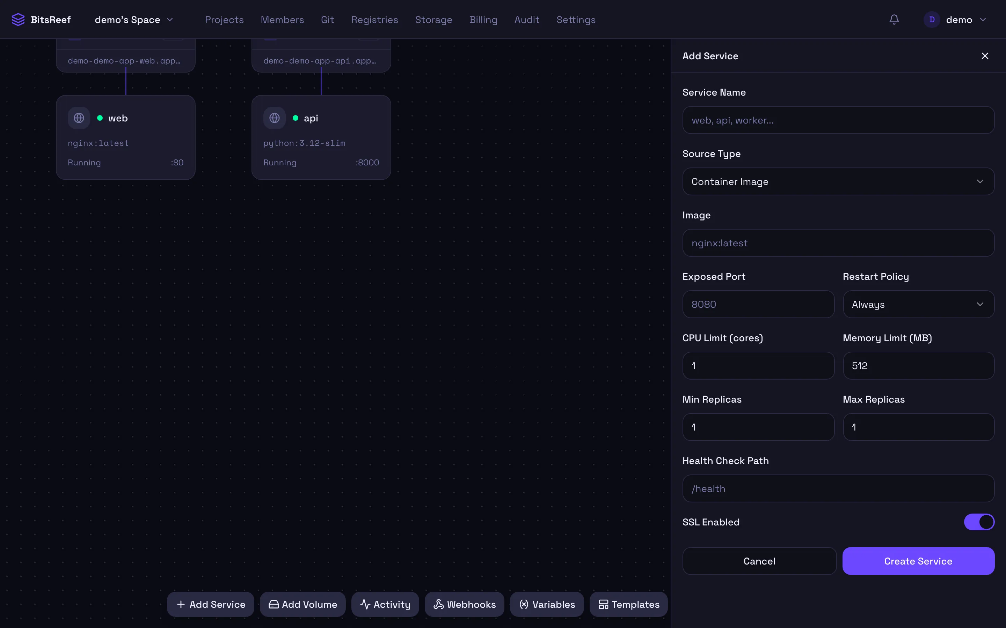Open the Restart Policy dropdown

(918, 304)
